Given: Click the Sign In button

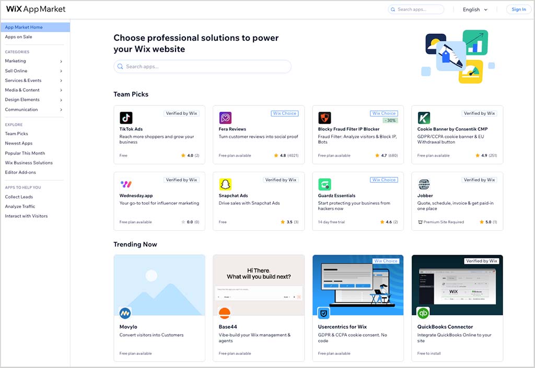Looking at the screenshot, I should click(x=519, y=9).
